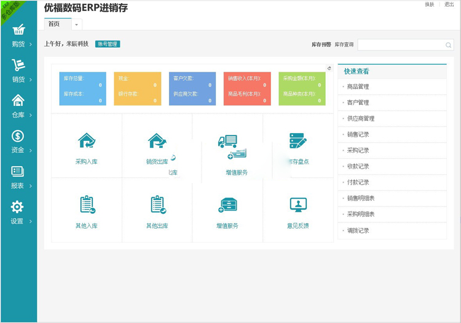This screenshot has width=461, height=323.
Task: Click the search magnifier icon
Action: tap(448, 45)
